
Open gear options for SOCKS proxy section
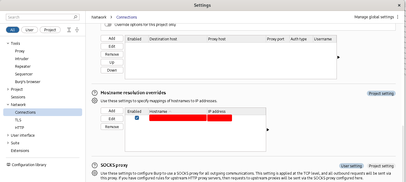pos(95,173)
